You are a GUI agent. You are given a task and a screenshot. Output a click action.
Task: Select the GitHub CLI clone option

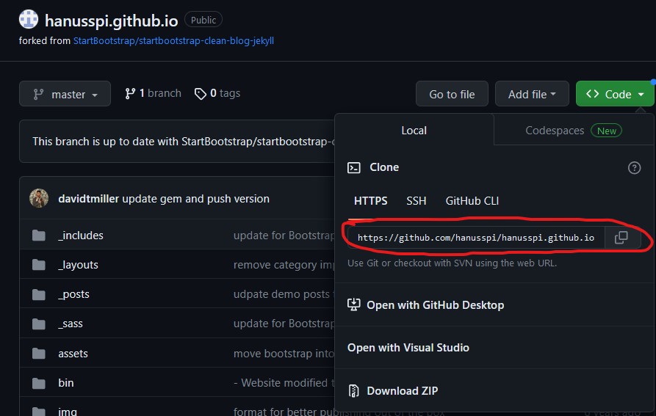pos(472,201)
